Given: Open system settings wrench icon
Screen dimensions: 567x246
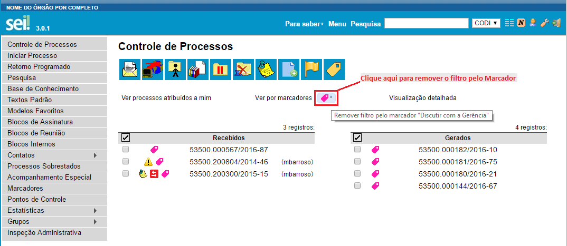Looking at the screenshot, I should click(544, 23).
